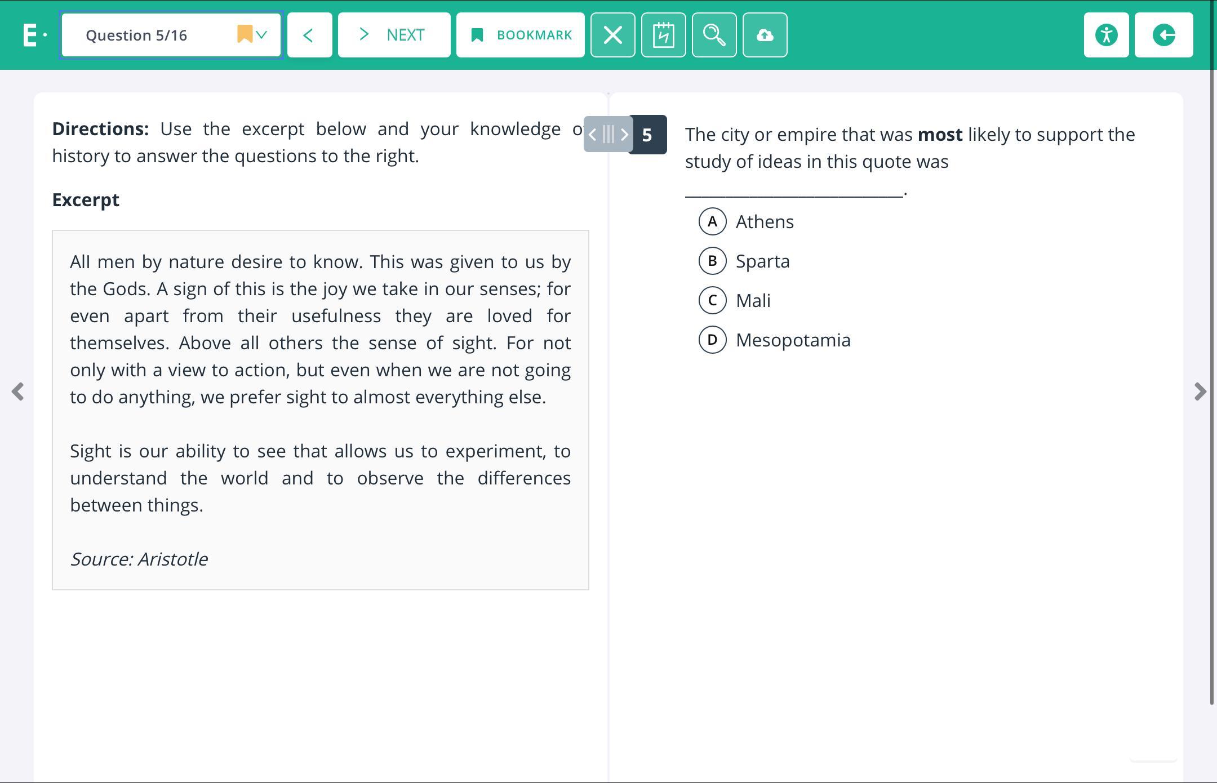Open the notepad tool icon
The width and height of the screenshot is (1217, 783).
coord(663,35)
